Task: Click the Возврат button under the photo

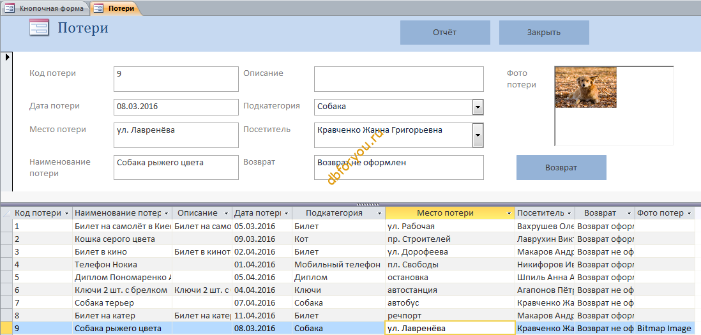Action: tap(561, 167)
